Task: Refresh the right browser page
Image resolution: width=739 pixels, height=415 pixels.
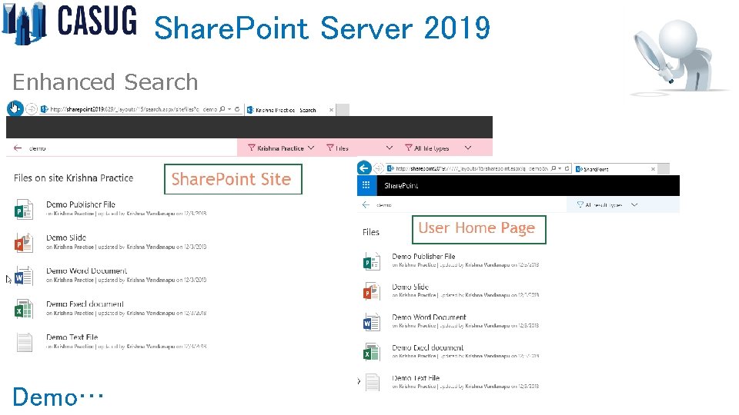Action: pos(567,168)
